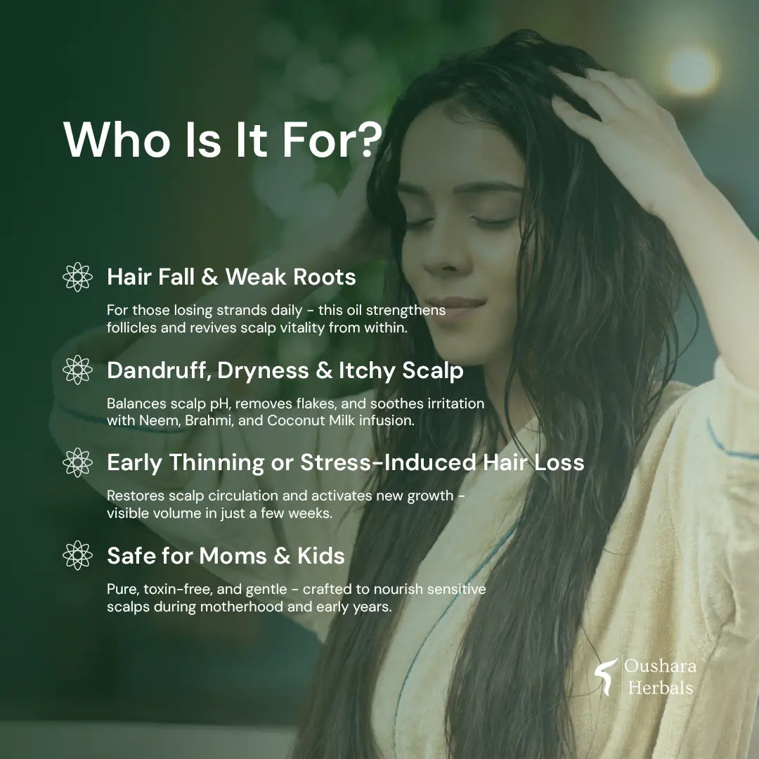
Task: Click the text about balancing scalp pH
Action: tap(296, 412)
